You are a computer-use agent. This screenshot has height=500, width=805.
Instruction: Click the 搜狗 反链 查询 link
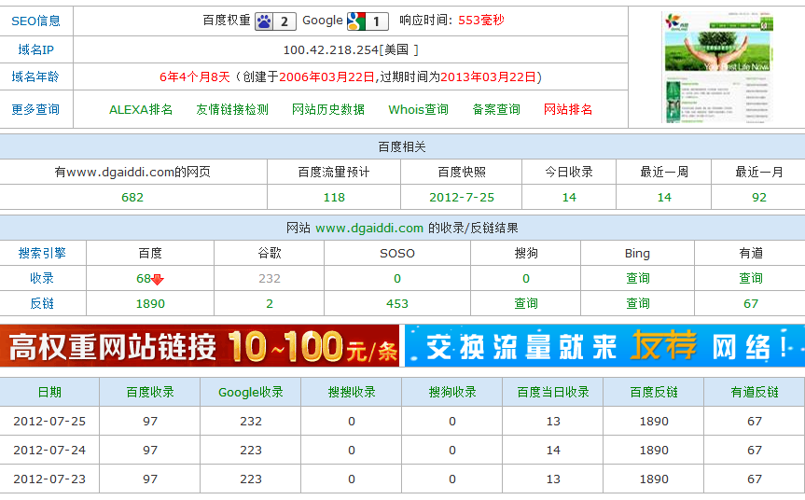(526, 303)
